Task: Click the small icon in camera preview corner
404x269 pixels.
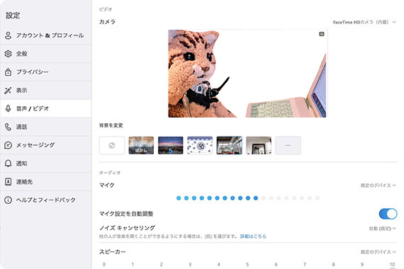Action: tap(322, 34)
